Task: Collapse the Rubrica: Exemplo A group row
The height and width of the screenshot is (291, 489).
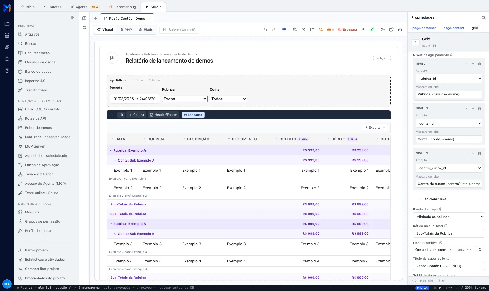Action: pos(111,150)
